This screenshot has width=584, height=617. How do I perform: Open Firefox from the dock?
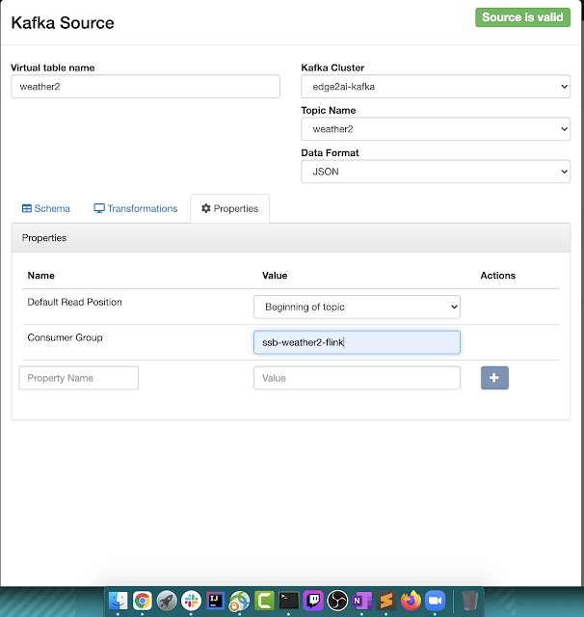tap(411, 600)
